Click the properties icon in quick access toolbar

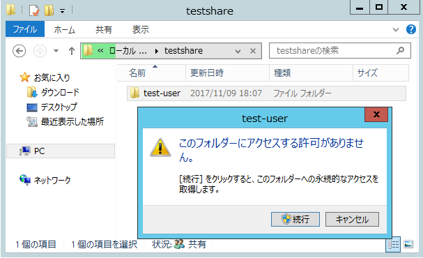[x=34, y=10]
